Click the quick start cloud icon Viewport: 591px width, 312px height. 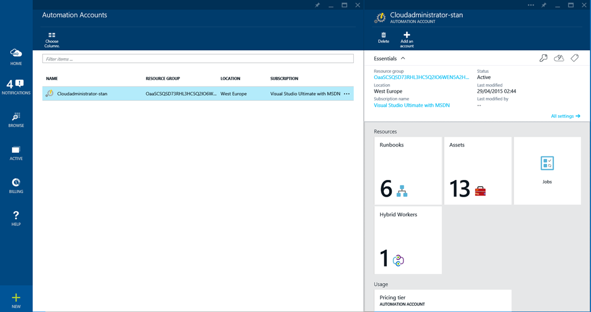[559, 58]
